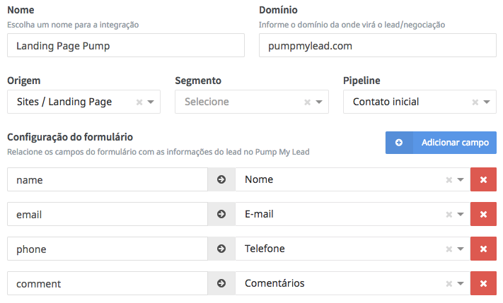503x303 pixels.
Task: Click the Adicionar campo button
Action: [x=441, y=143]
